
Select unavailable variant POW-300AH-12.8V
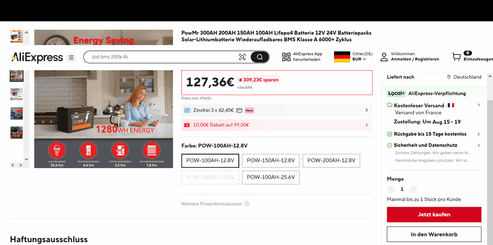click(x=210, y=177)
